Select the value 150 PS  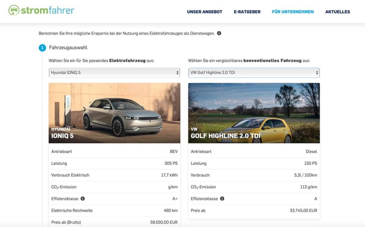[311, 163]
